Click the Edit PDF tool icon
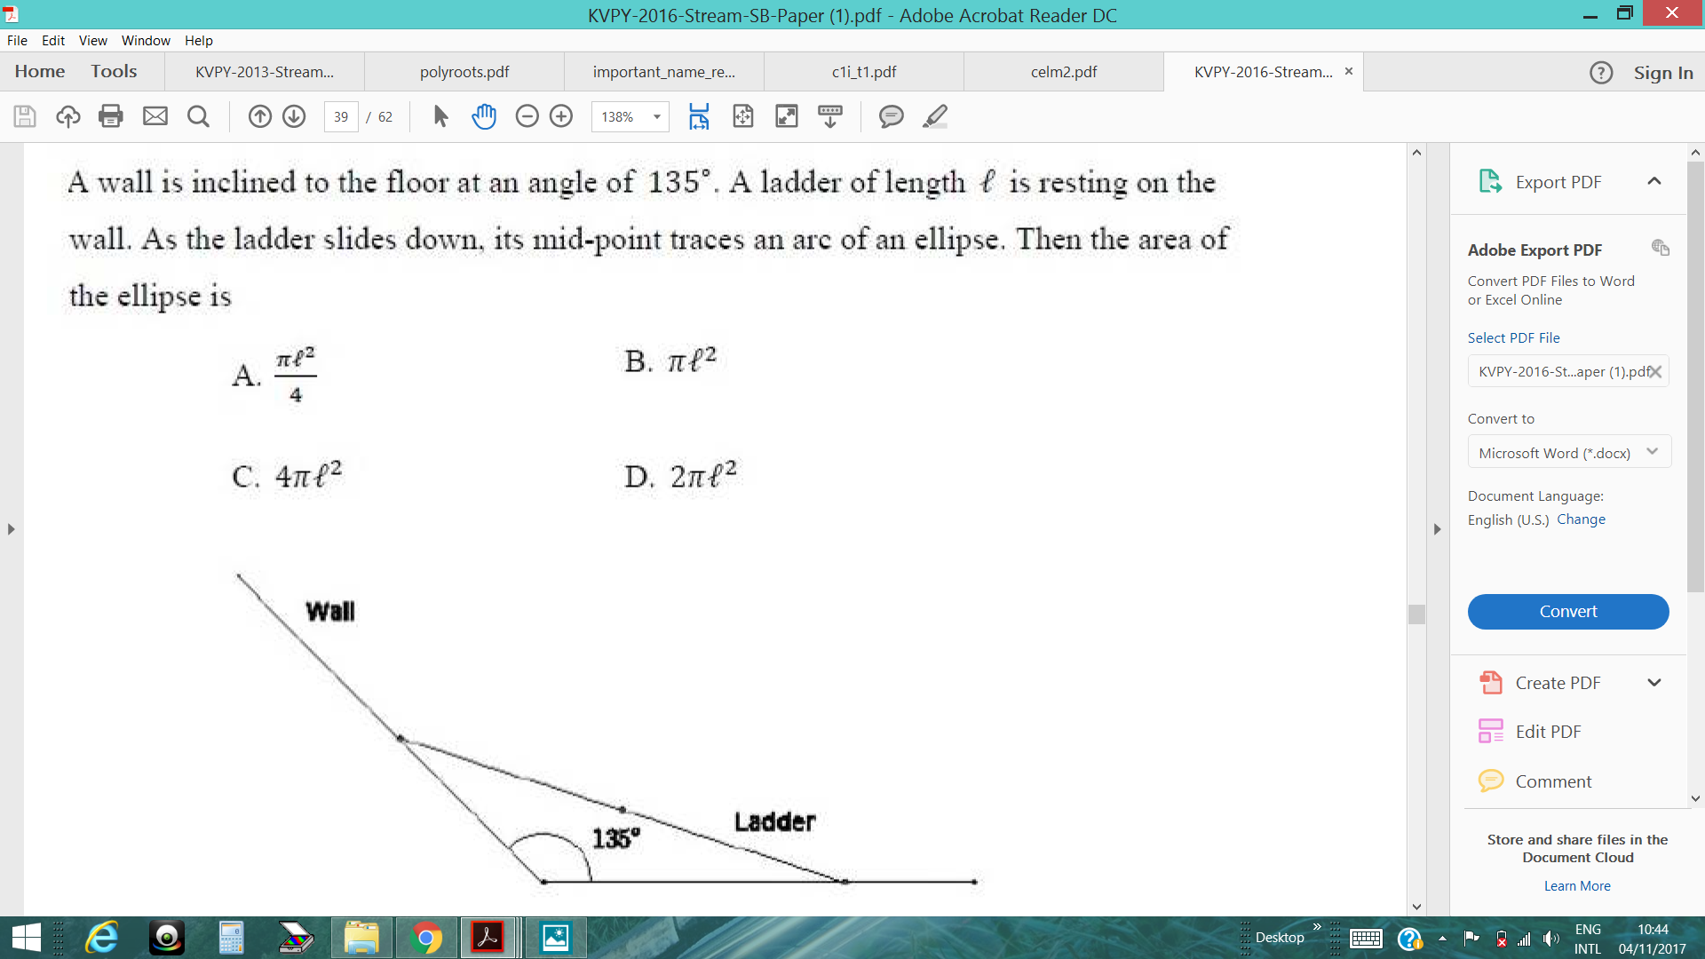Viewport: 1705px width, 959px height. coord(1490,731)
